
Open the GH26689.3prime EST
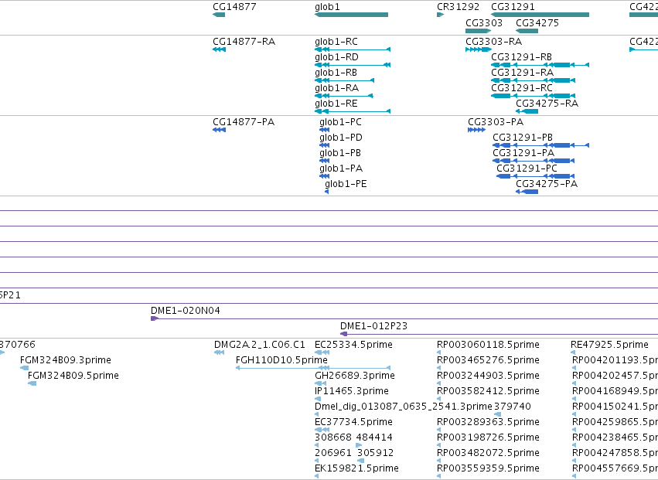pyautogui.click(x=320, y=383)
